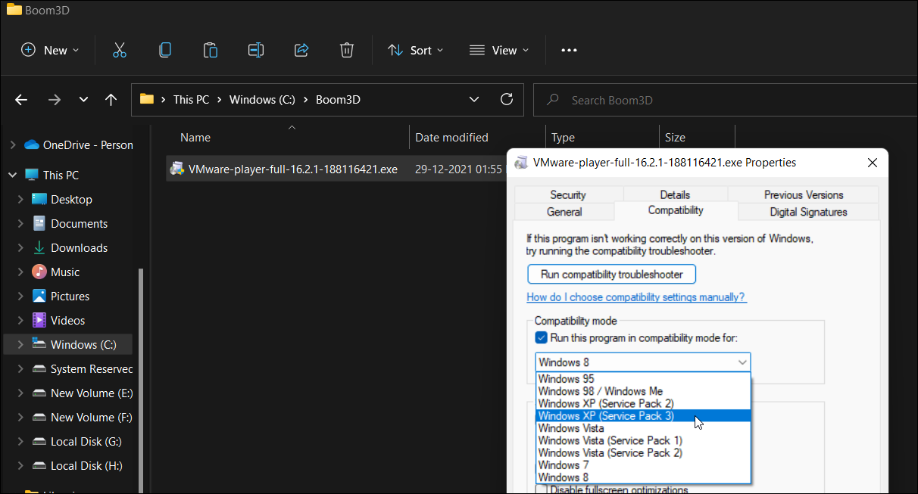Viewport: 918px width, 494px height.
Task: Expand the Downloads folder in sidebar
Action: [x=20, y=248]
